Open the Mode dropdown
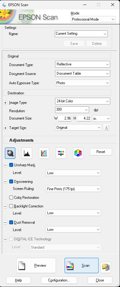120x287 pixels. point(93,19)
